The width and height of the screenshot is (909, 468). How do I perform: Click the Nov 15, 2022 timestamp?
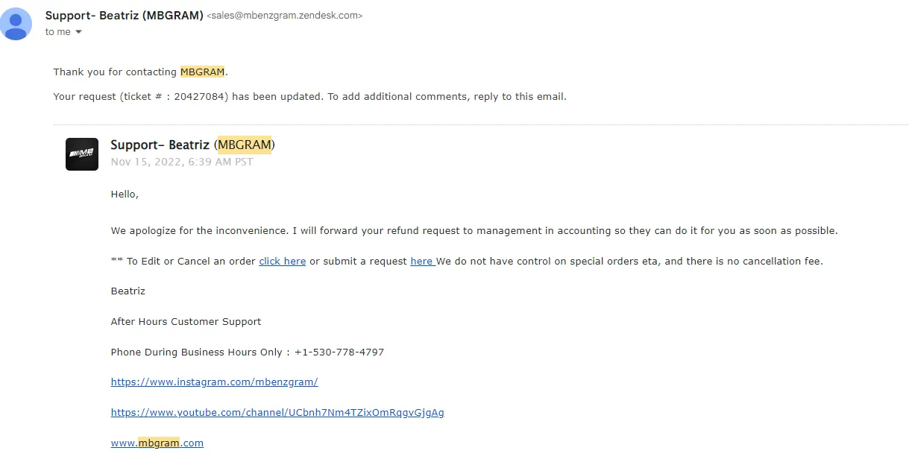point(182,162)
